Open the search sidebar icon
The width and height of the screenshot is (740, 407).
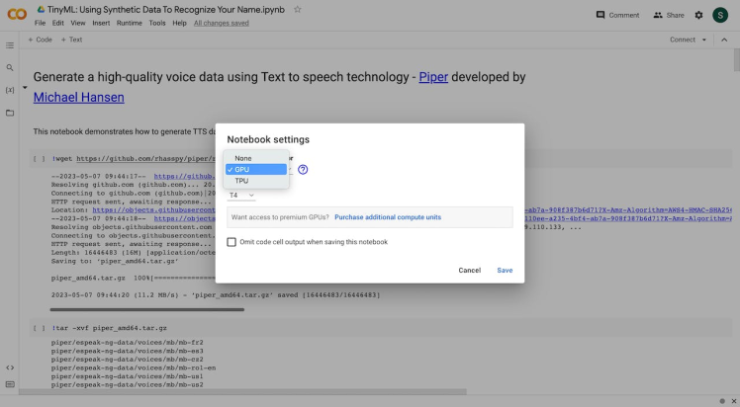pyautogui.click(x=10, y=68)
